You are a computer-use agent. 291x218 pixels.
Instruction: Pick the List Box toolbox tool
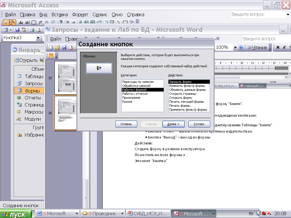click(66, 22)
